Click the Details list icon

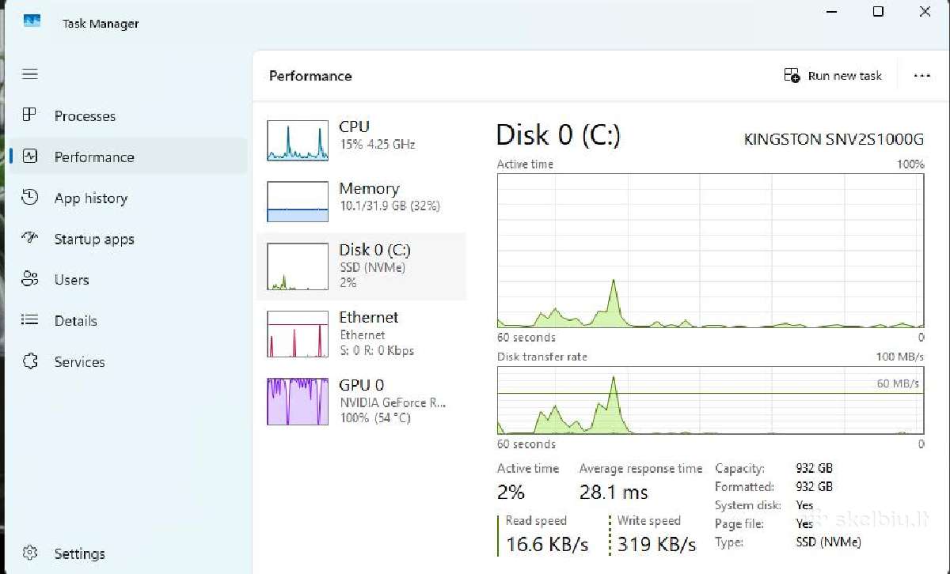click(30, 320)
